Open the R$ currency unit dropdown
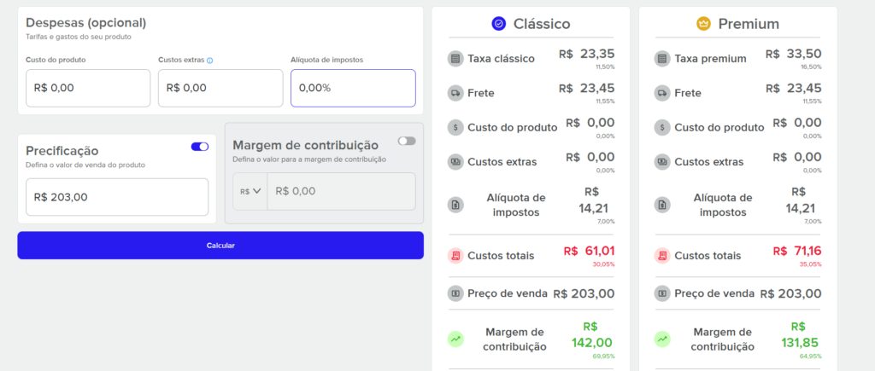 click(x=250, y=191)
